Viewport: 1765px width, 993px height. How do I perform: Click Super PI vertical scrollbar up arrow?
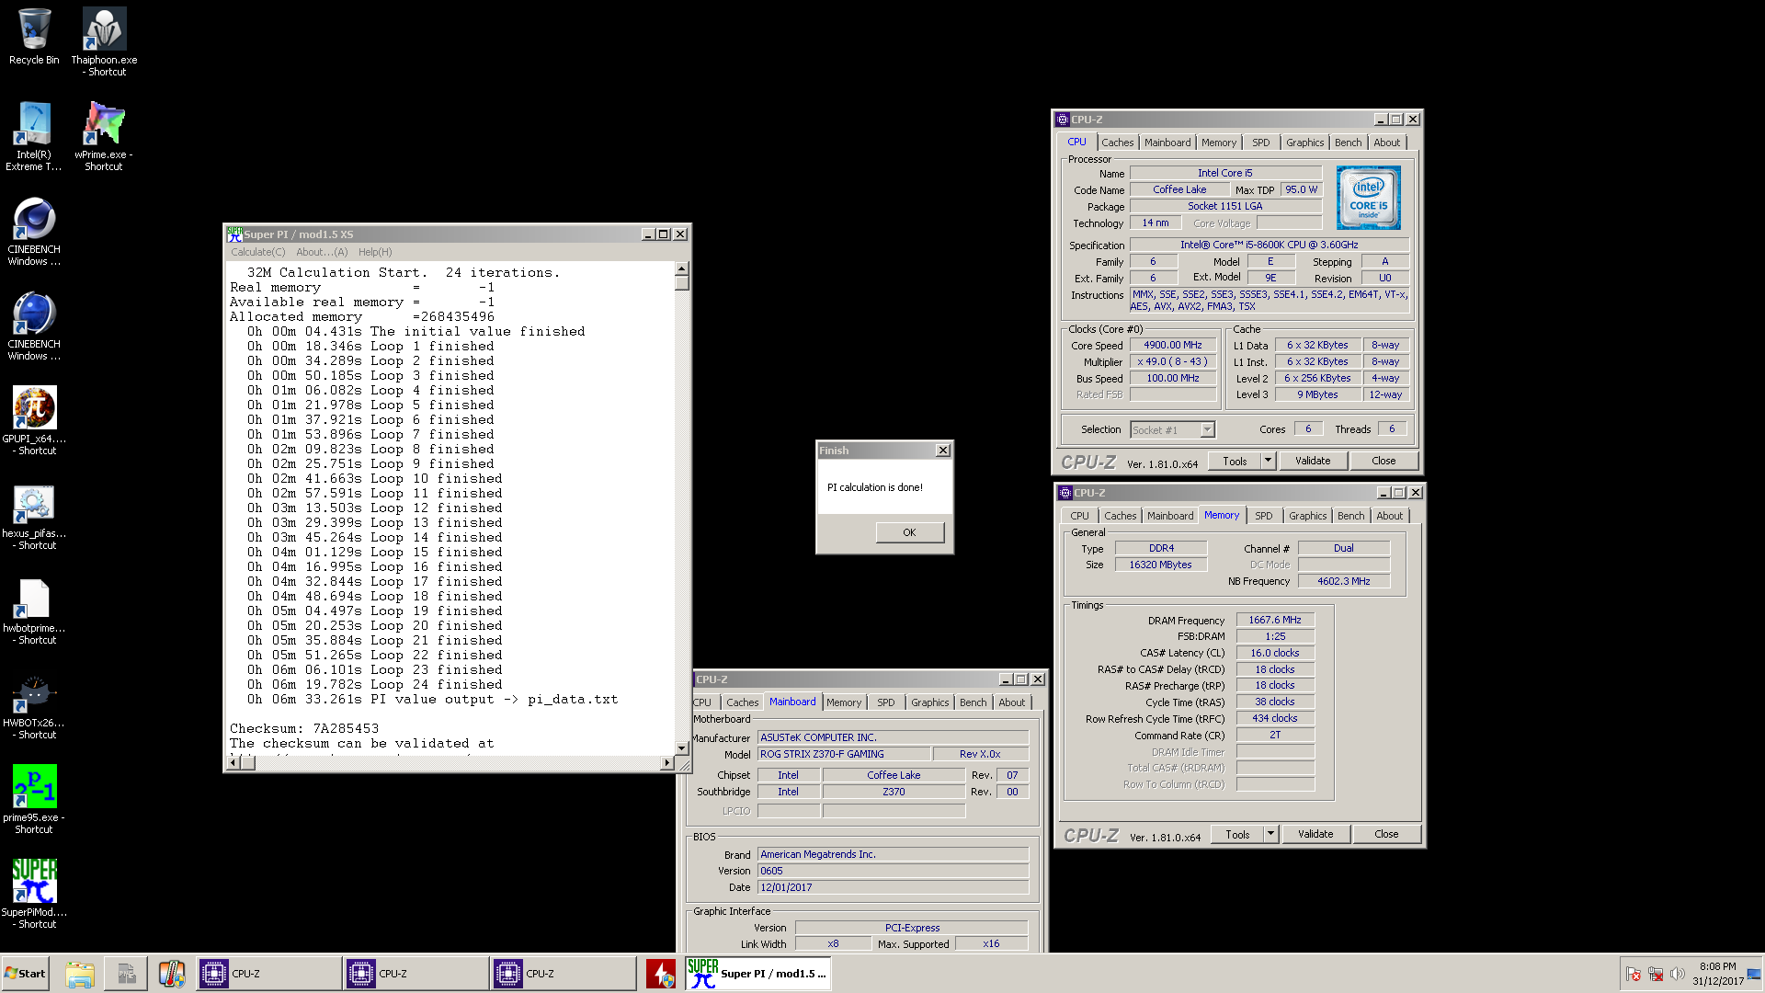pyautogui.click(x=682, y=269)
